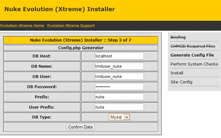Viewport: 221px width, 138px height.
Task: Open the Evolution-Xtreme Home link
Action: click(x=22, y=26)
